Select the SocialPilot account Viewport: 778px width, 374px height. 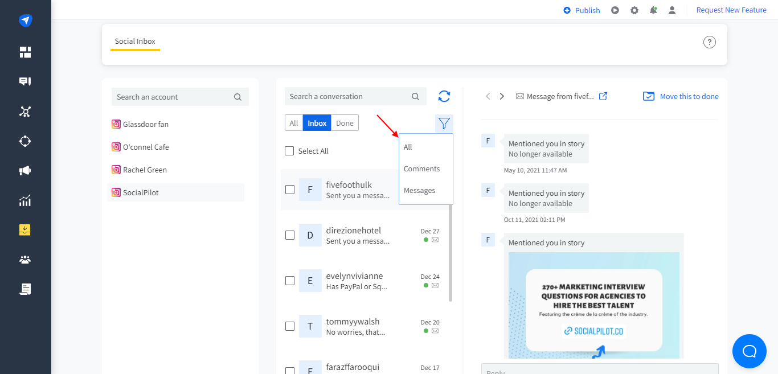coord(175,192)
